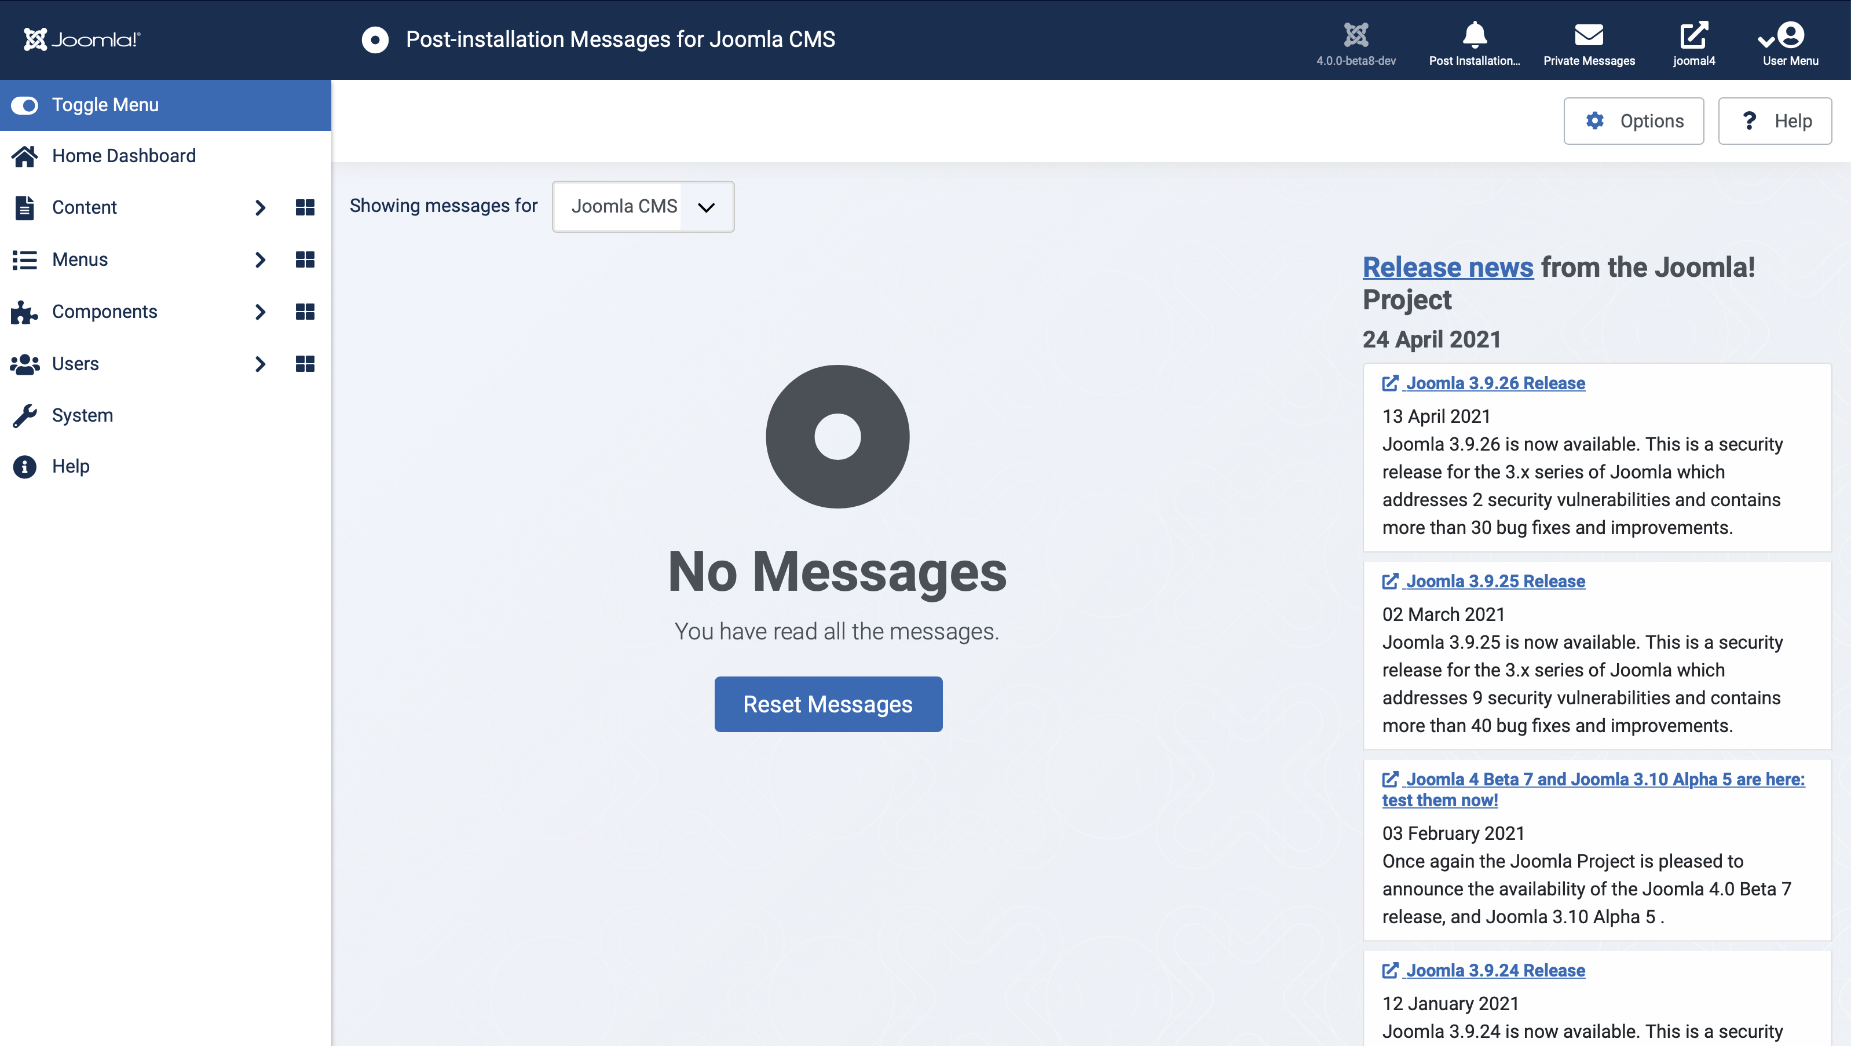Screen dimensions: 1851x1046
Task: Click the System wrench icon
Action: 24,415
